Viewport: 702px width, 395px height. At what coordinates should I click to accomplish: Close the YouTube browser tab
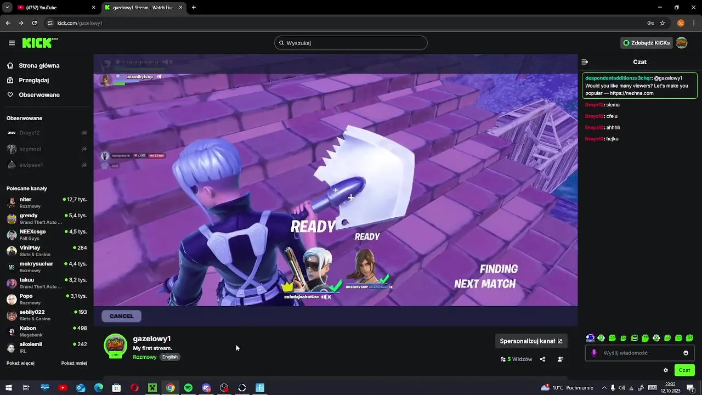(x=93, y=8)
